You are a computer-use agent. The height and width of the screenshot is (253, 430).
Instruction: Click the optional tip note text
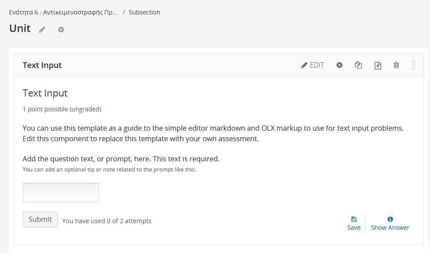click(109, 169)
